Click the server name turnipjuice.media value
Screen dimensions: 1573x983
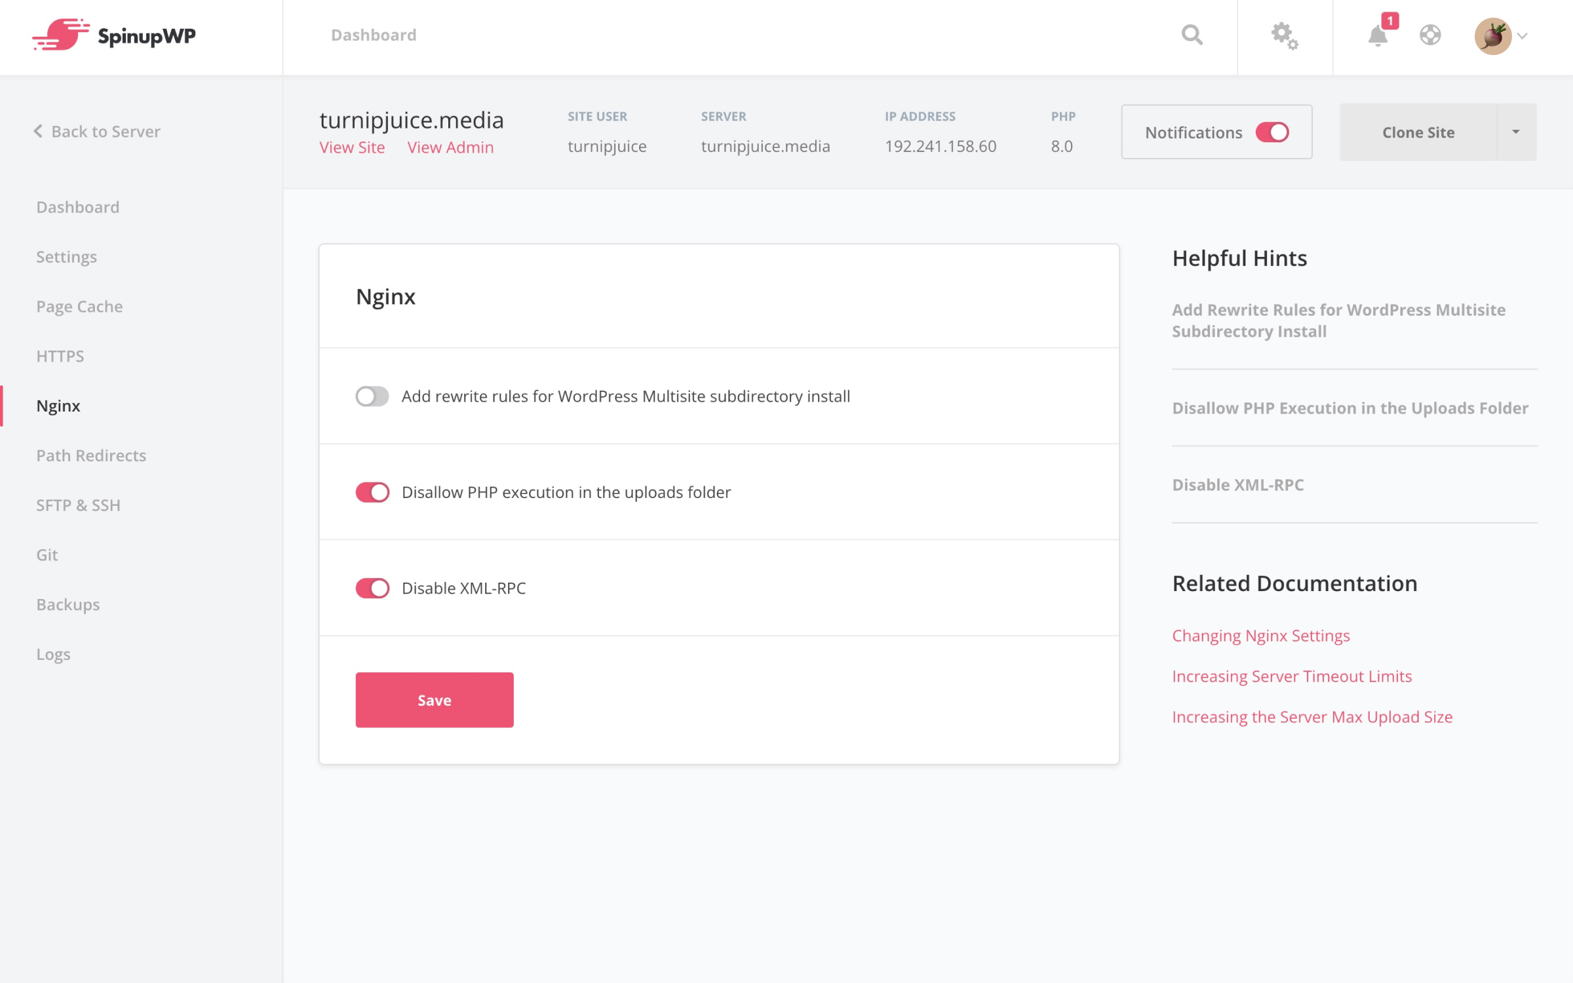pyautogui.click(x=766, y=146)
